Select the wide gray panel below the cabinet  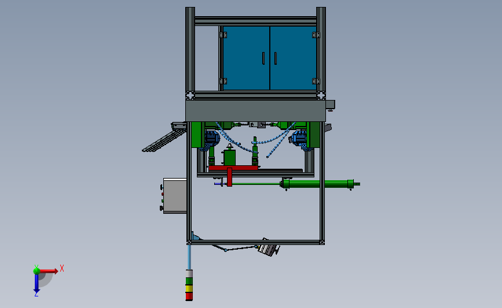coord(255,110)
